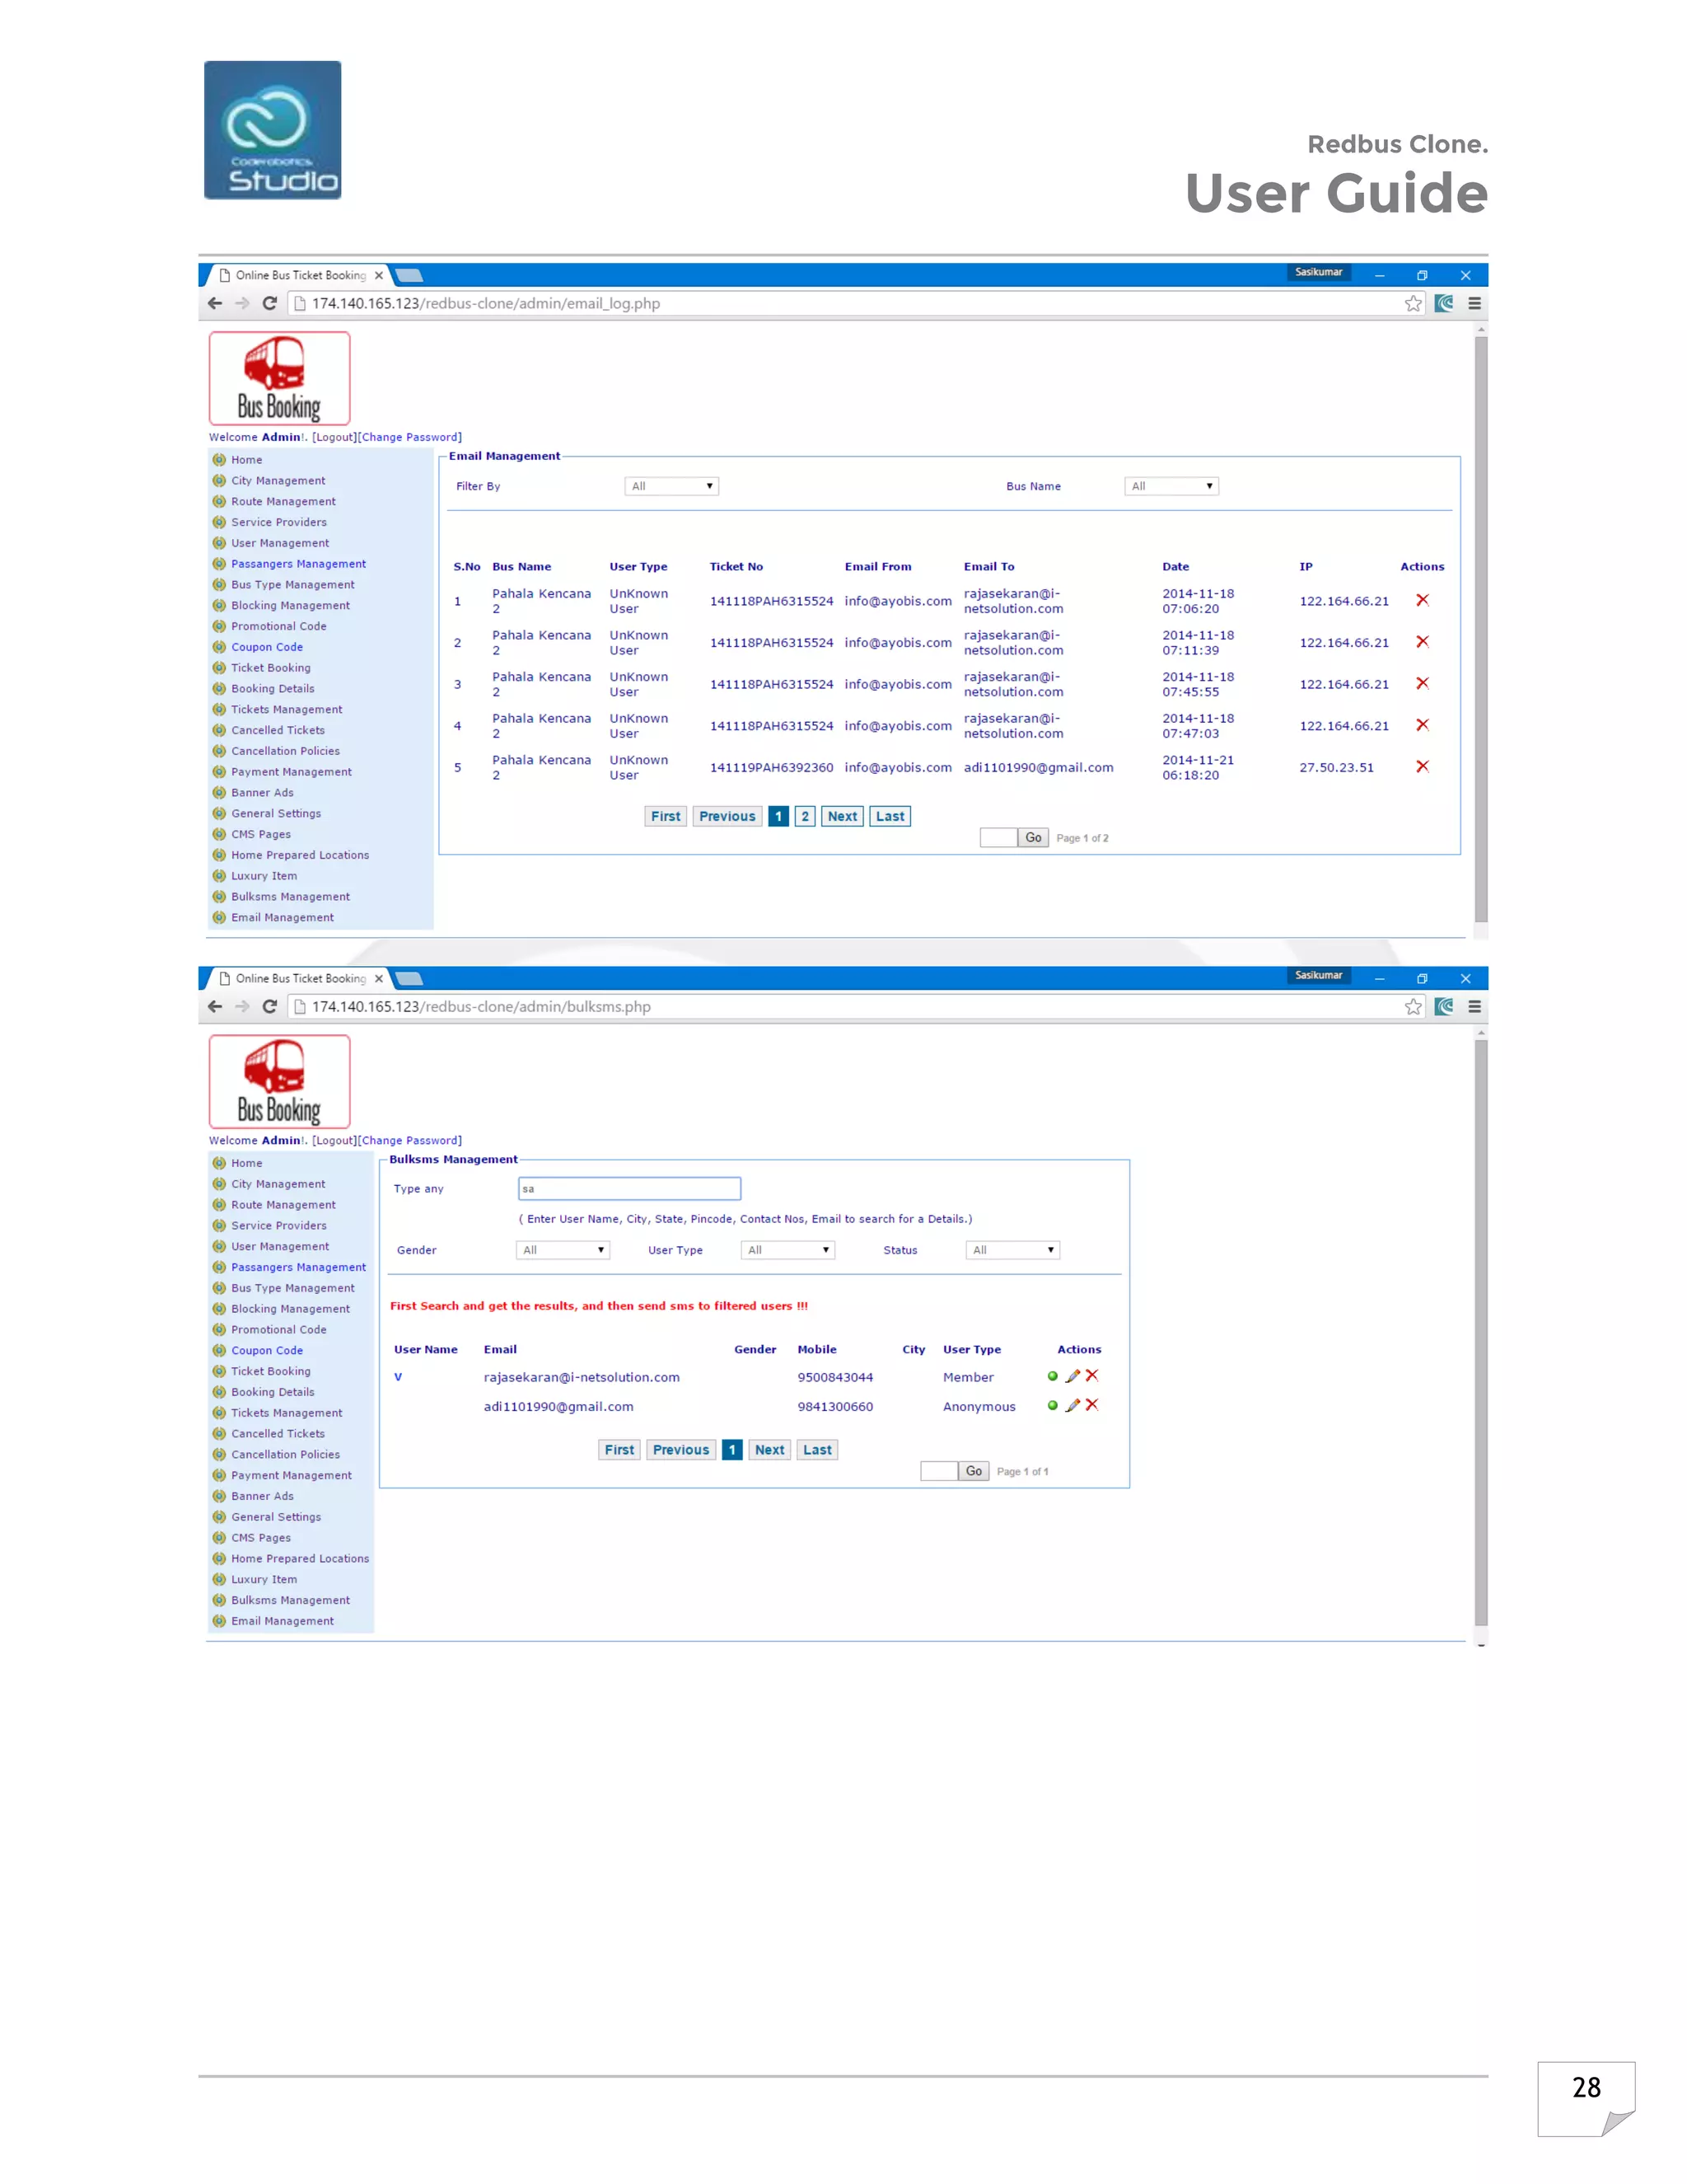Open Banner Ads in the upper sidebar
Viewport: 1687px width, 2184px height.
[x=262, y=793]
